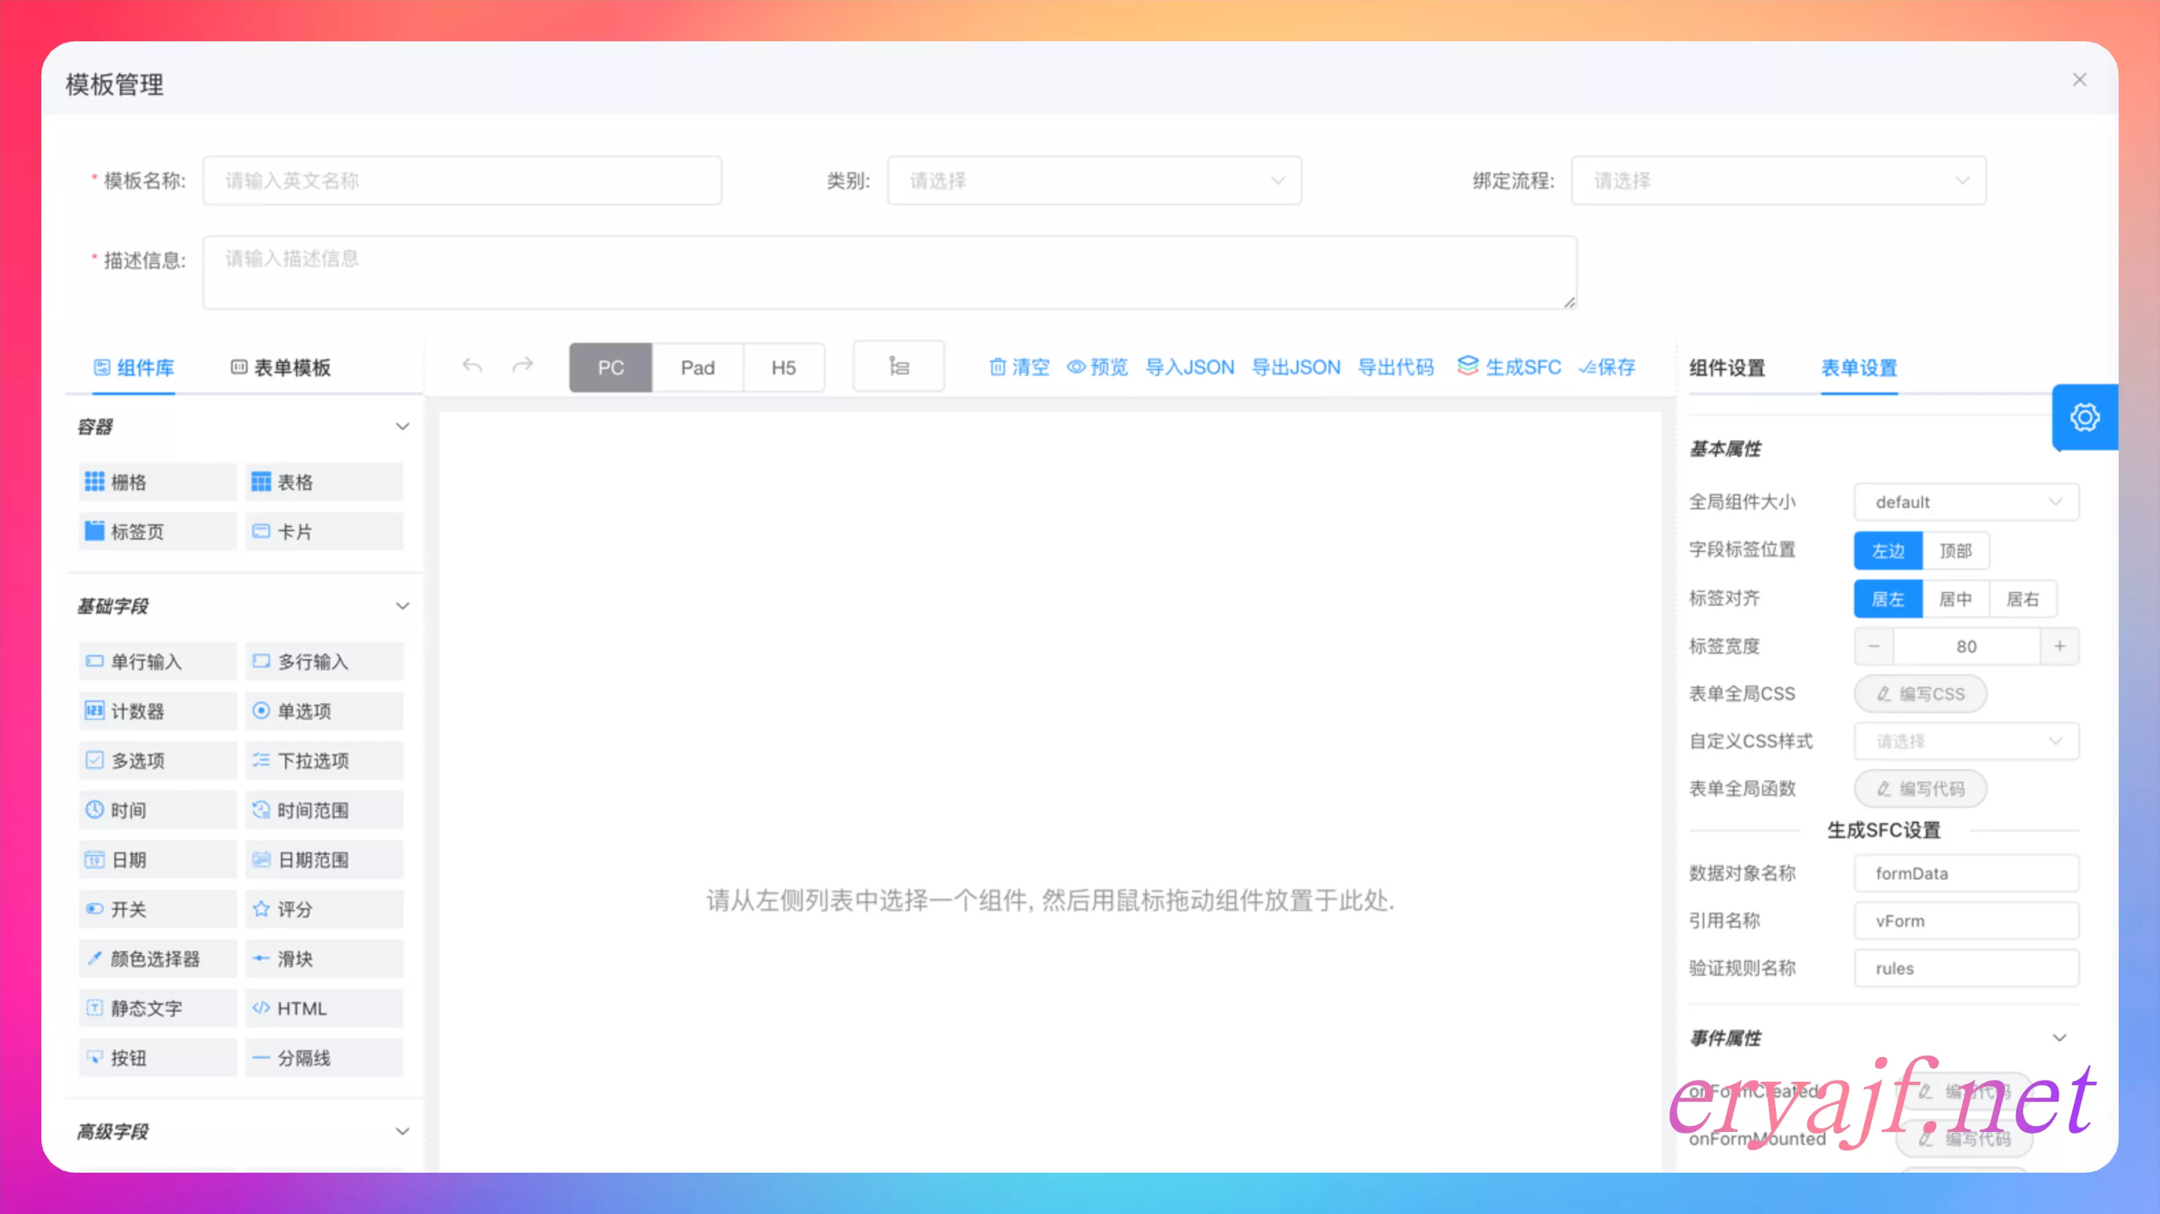This screenshot has width=2160, height=1214.
Task: Focus the 数据对象名称 formData input
Action: point(1967,873)
